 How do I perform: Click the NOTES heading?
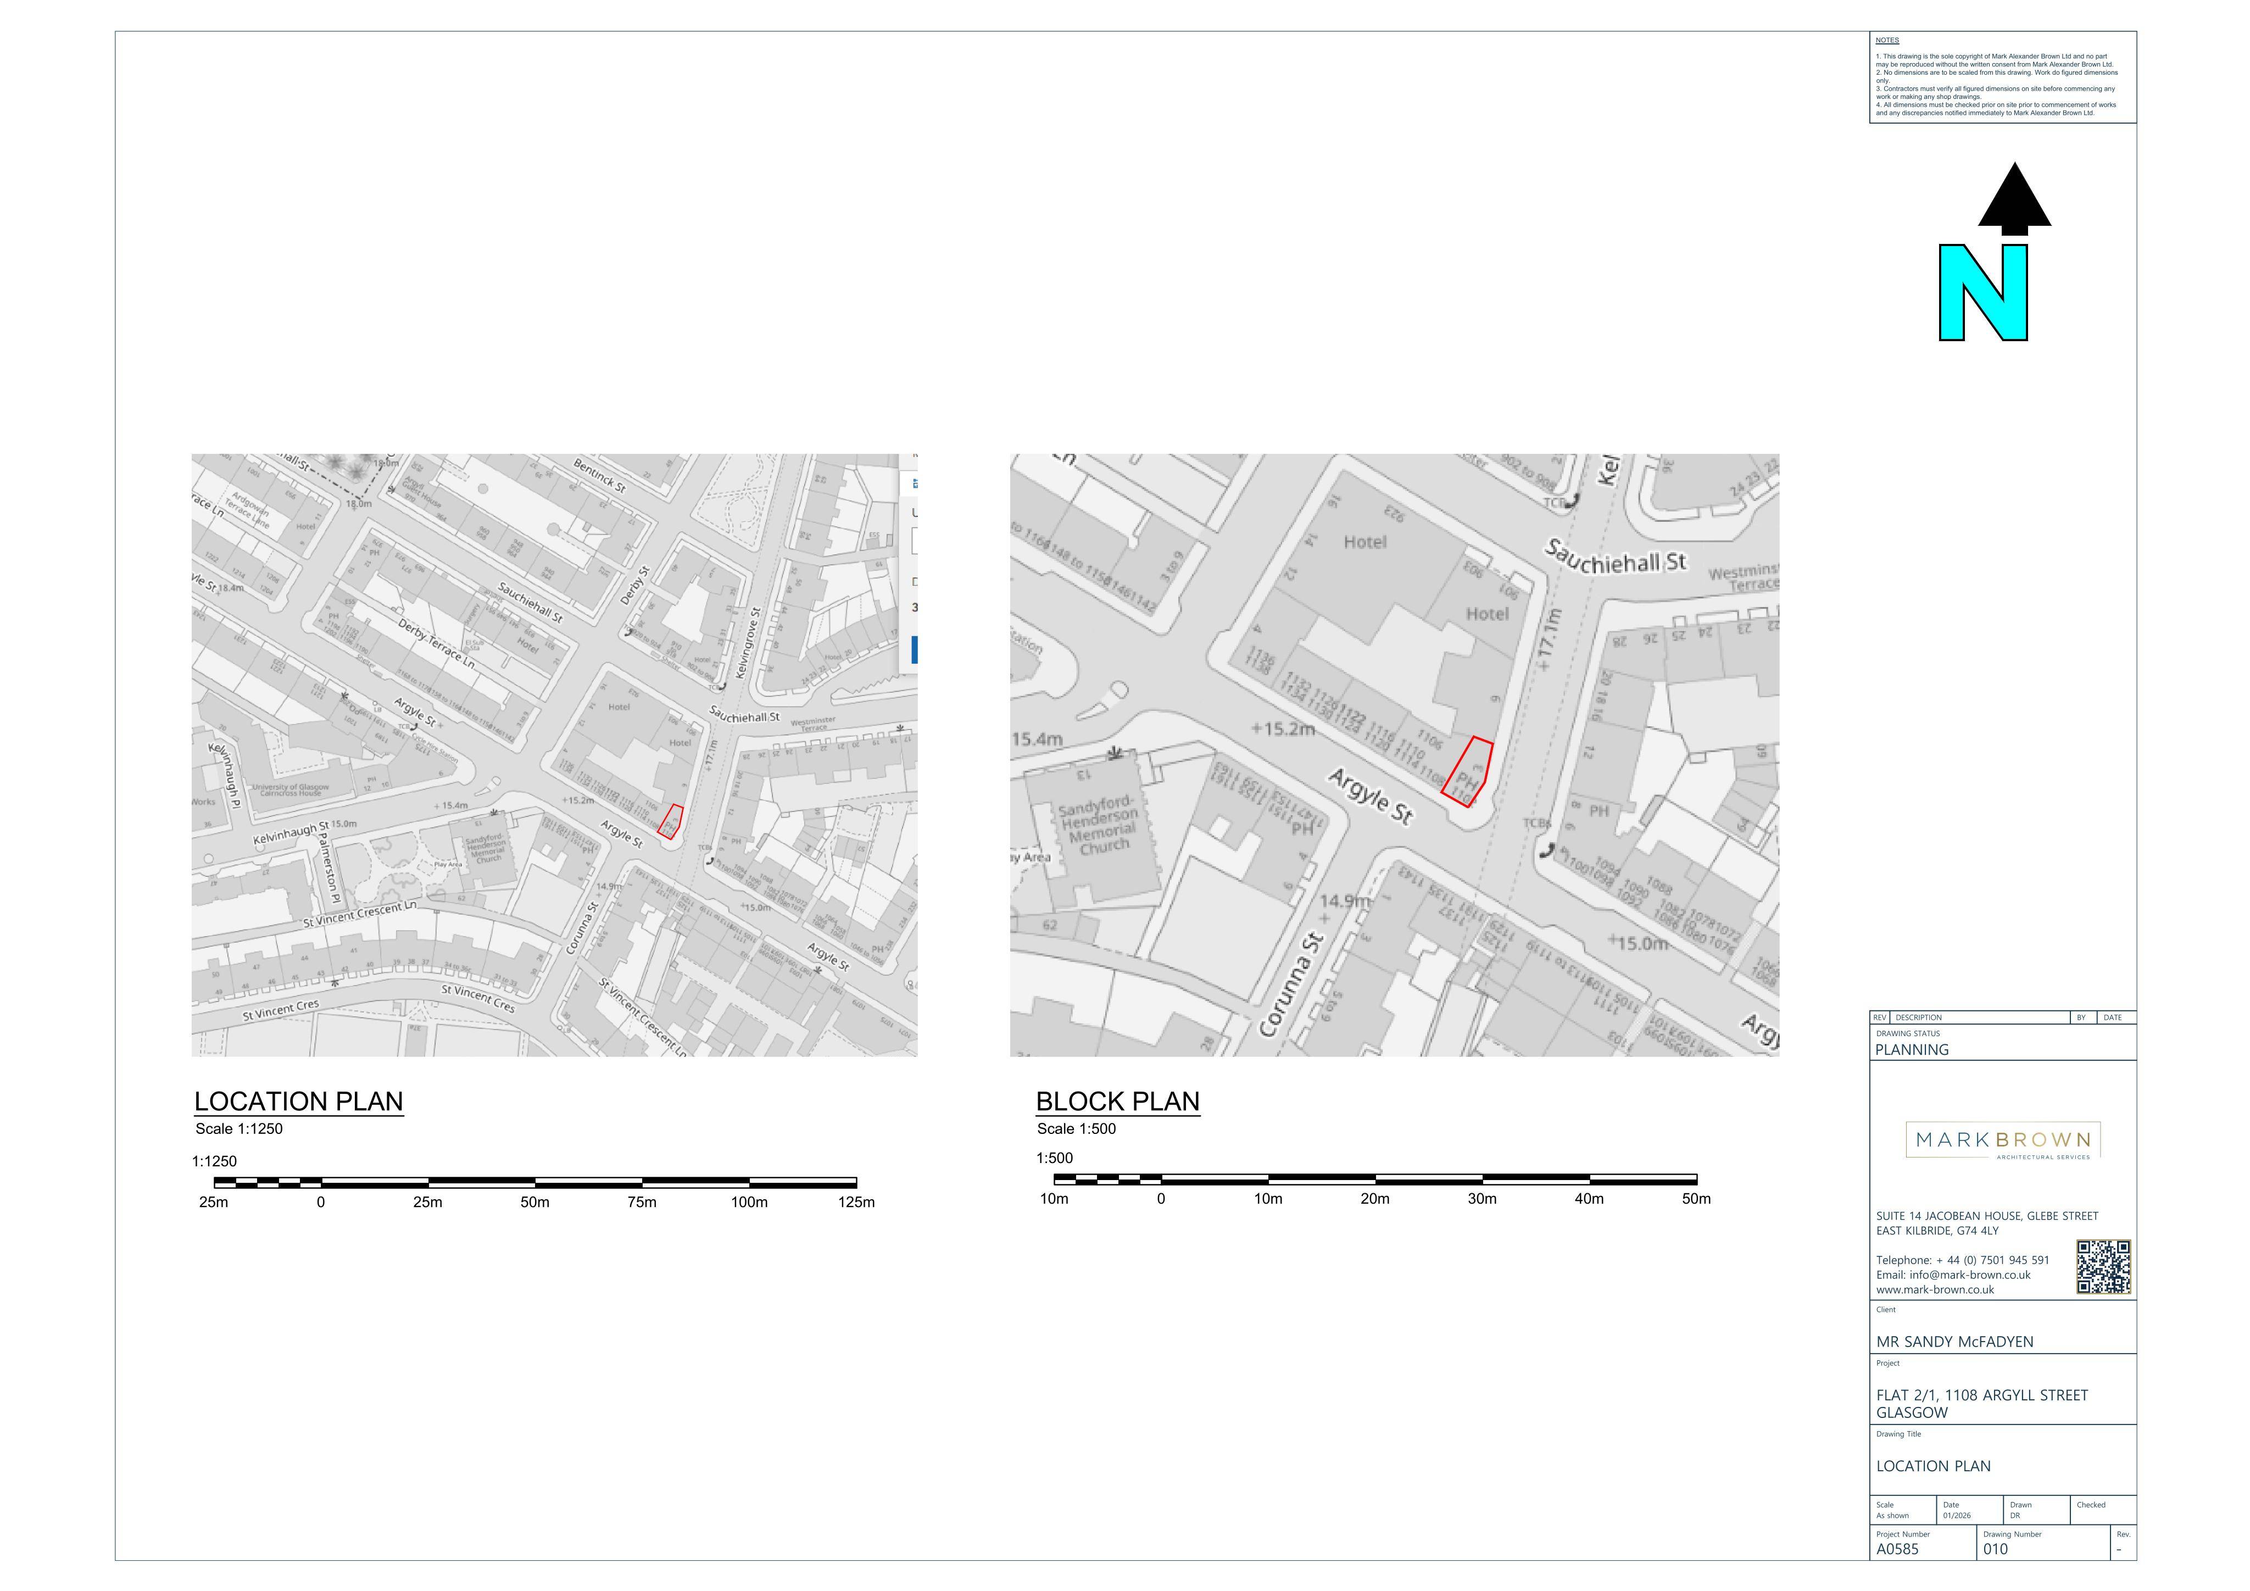(1886, 40)
